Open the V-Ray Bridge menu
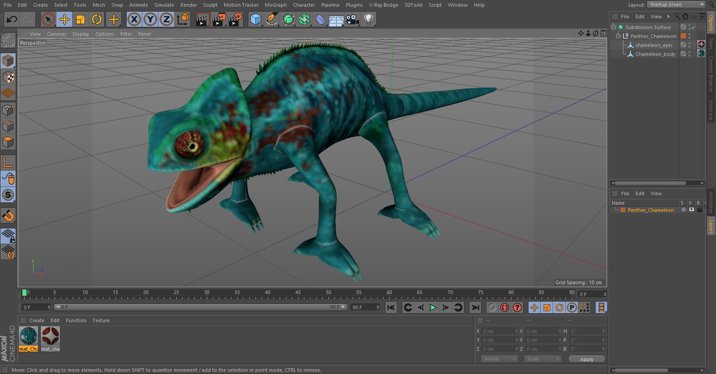 384,5
